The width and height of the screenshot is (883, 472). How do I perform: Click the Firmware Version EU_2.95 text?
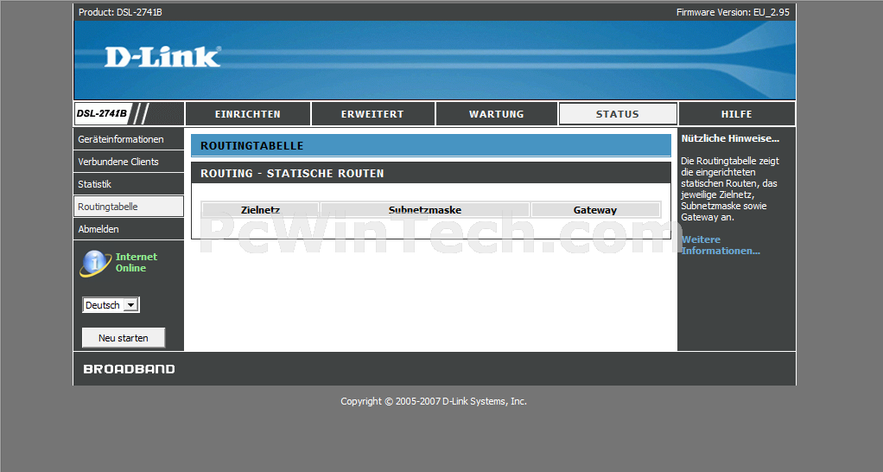click(733, 12)
